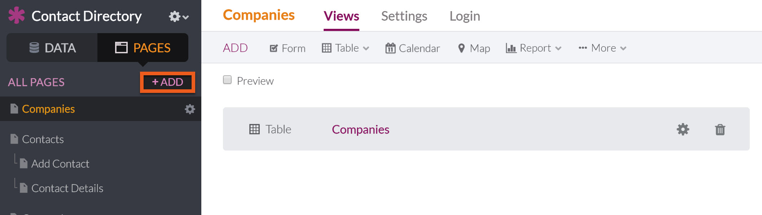Open settings gear for Companies table view

pos(683,129)
